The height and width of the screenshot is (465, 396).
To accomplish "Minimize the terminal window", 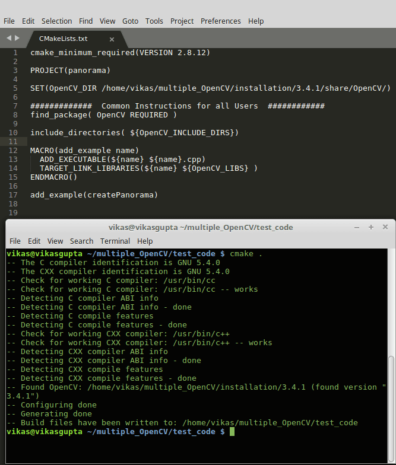I will [357, 228].
